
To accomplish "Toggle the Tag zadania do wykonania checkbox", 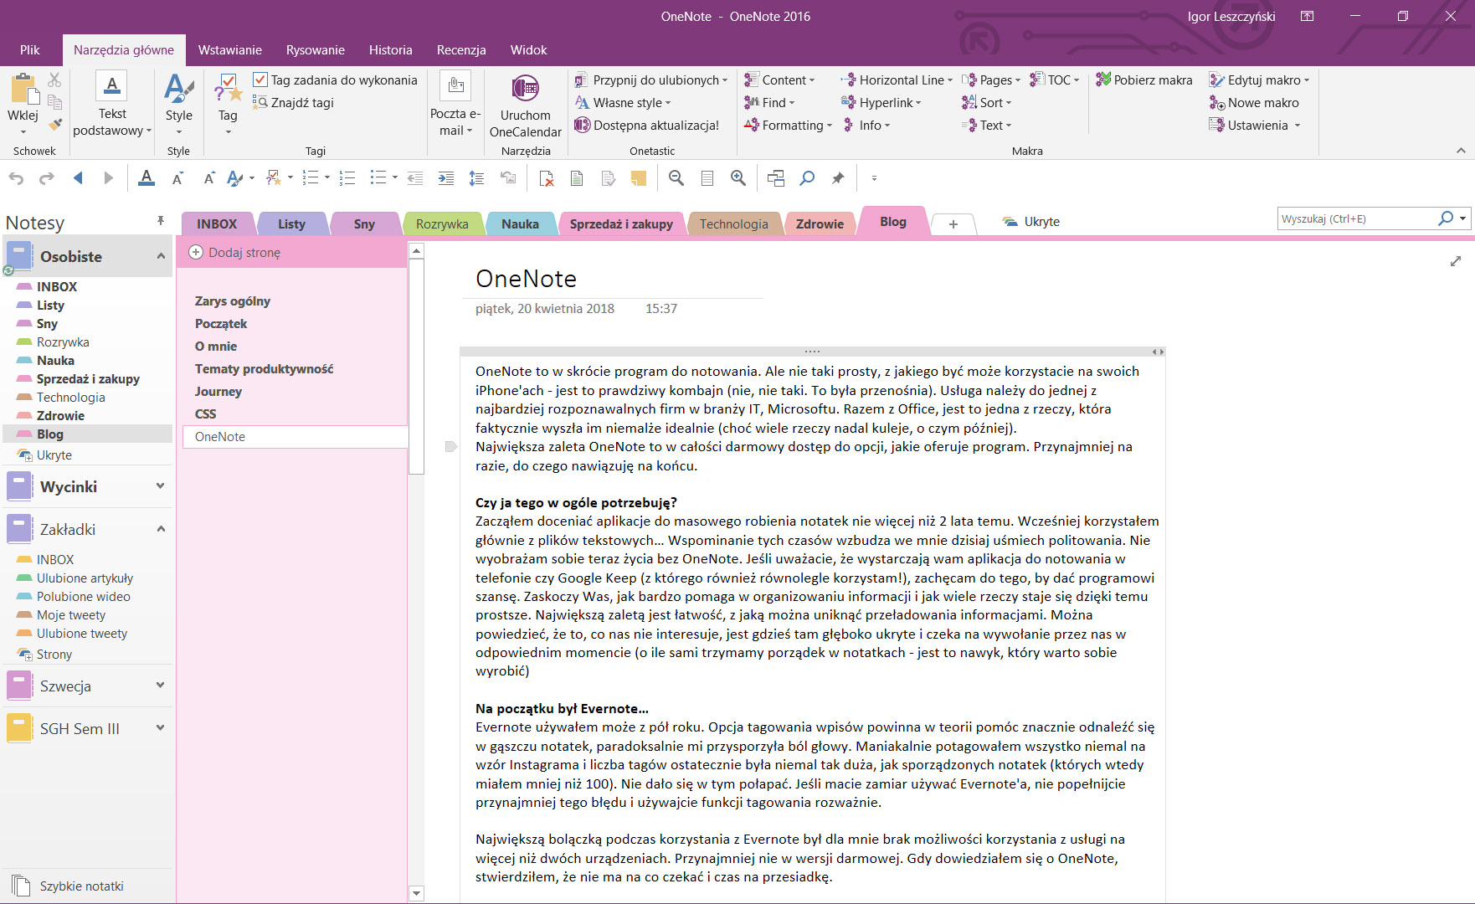I will point(260,80).
